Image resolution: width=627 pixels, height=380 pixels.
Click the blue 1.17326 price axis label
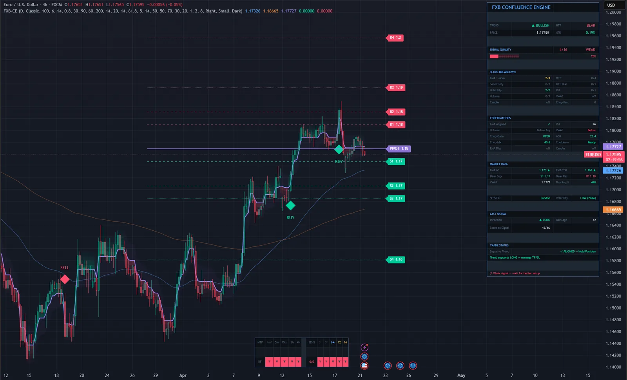pyautogui.click(x=613, y=170)
